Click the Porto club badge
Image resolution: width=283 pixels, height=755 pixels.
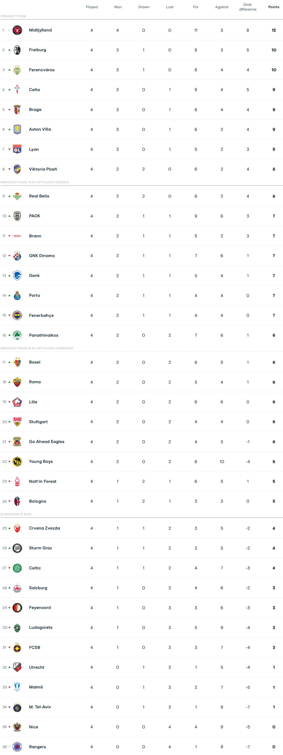click(17, 295)
